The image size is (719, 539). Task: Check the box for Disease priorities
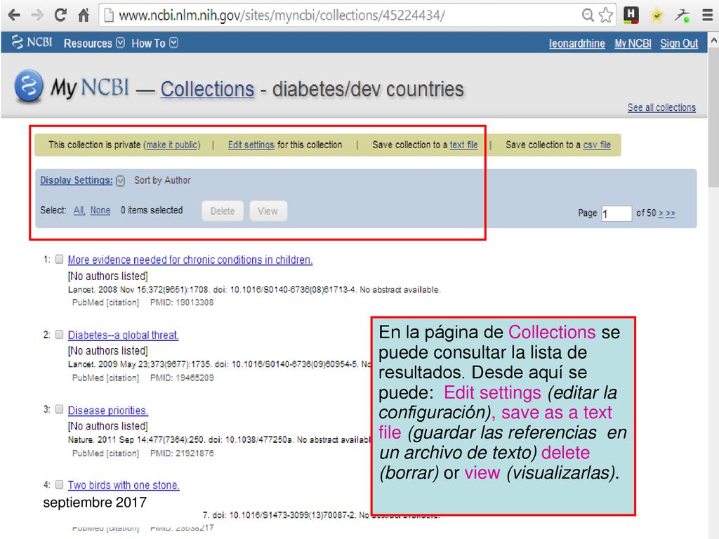tap(59, 409)
